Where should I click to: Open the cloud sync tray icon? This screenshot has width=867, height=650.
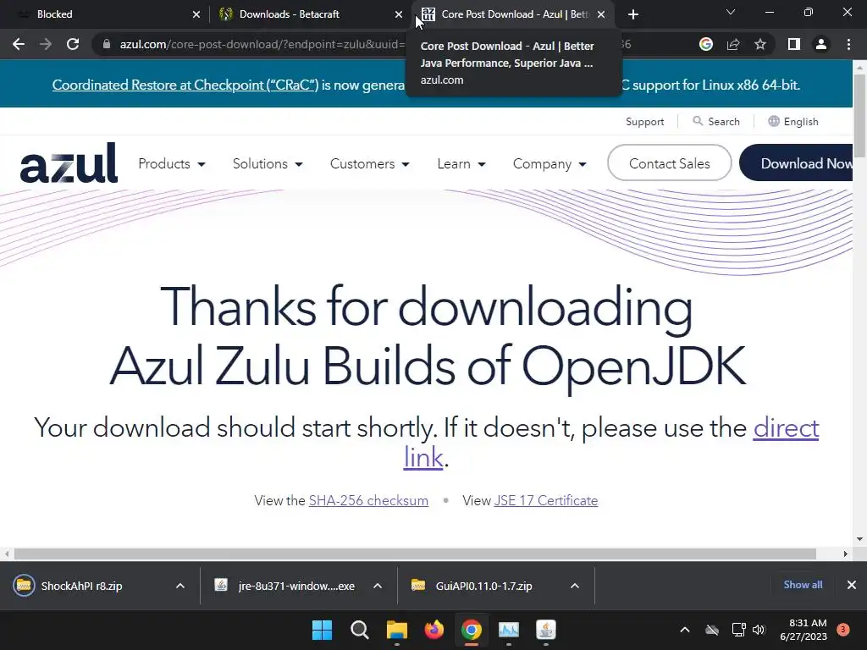(x=712, y=630)
